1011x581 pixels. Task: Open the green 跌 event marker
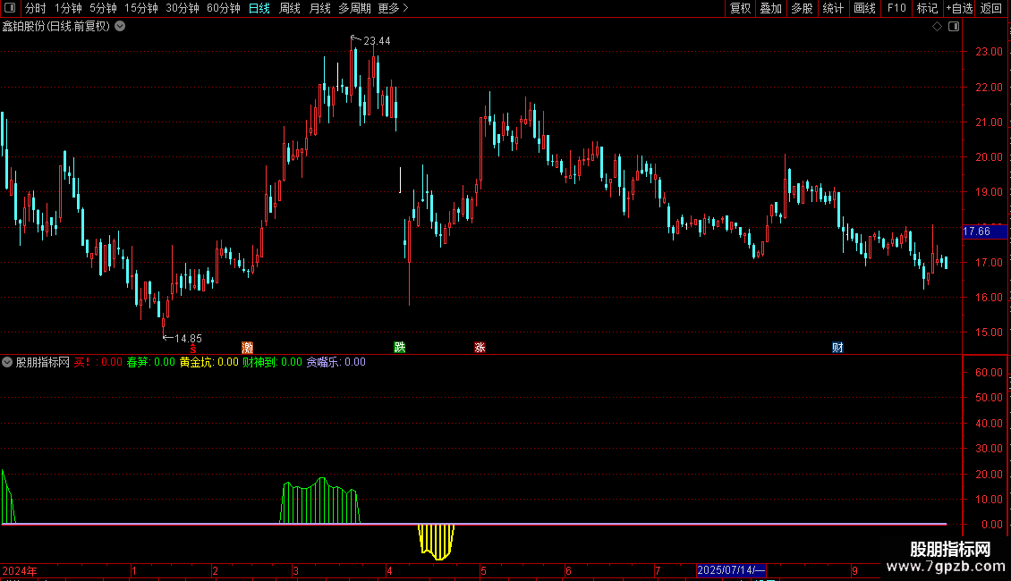400,348
